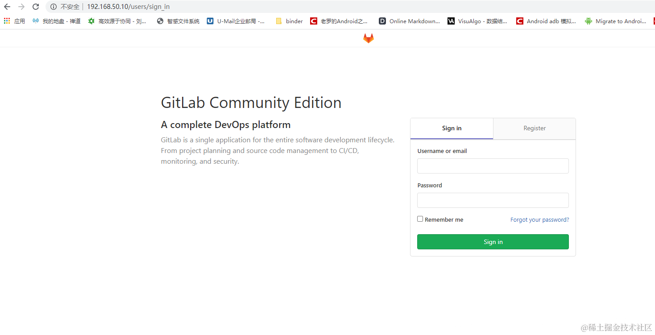Screen dimensions: 655x335
Task: Click the green Sign in button
Action: coord(493,242)
